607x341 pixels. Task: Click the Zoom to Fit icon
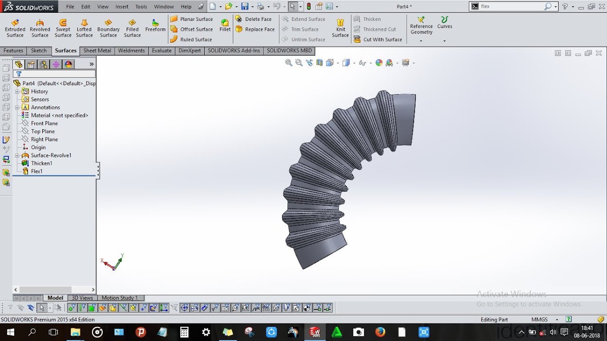pos(288,63)
